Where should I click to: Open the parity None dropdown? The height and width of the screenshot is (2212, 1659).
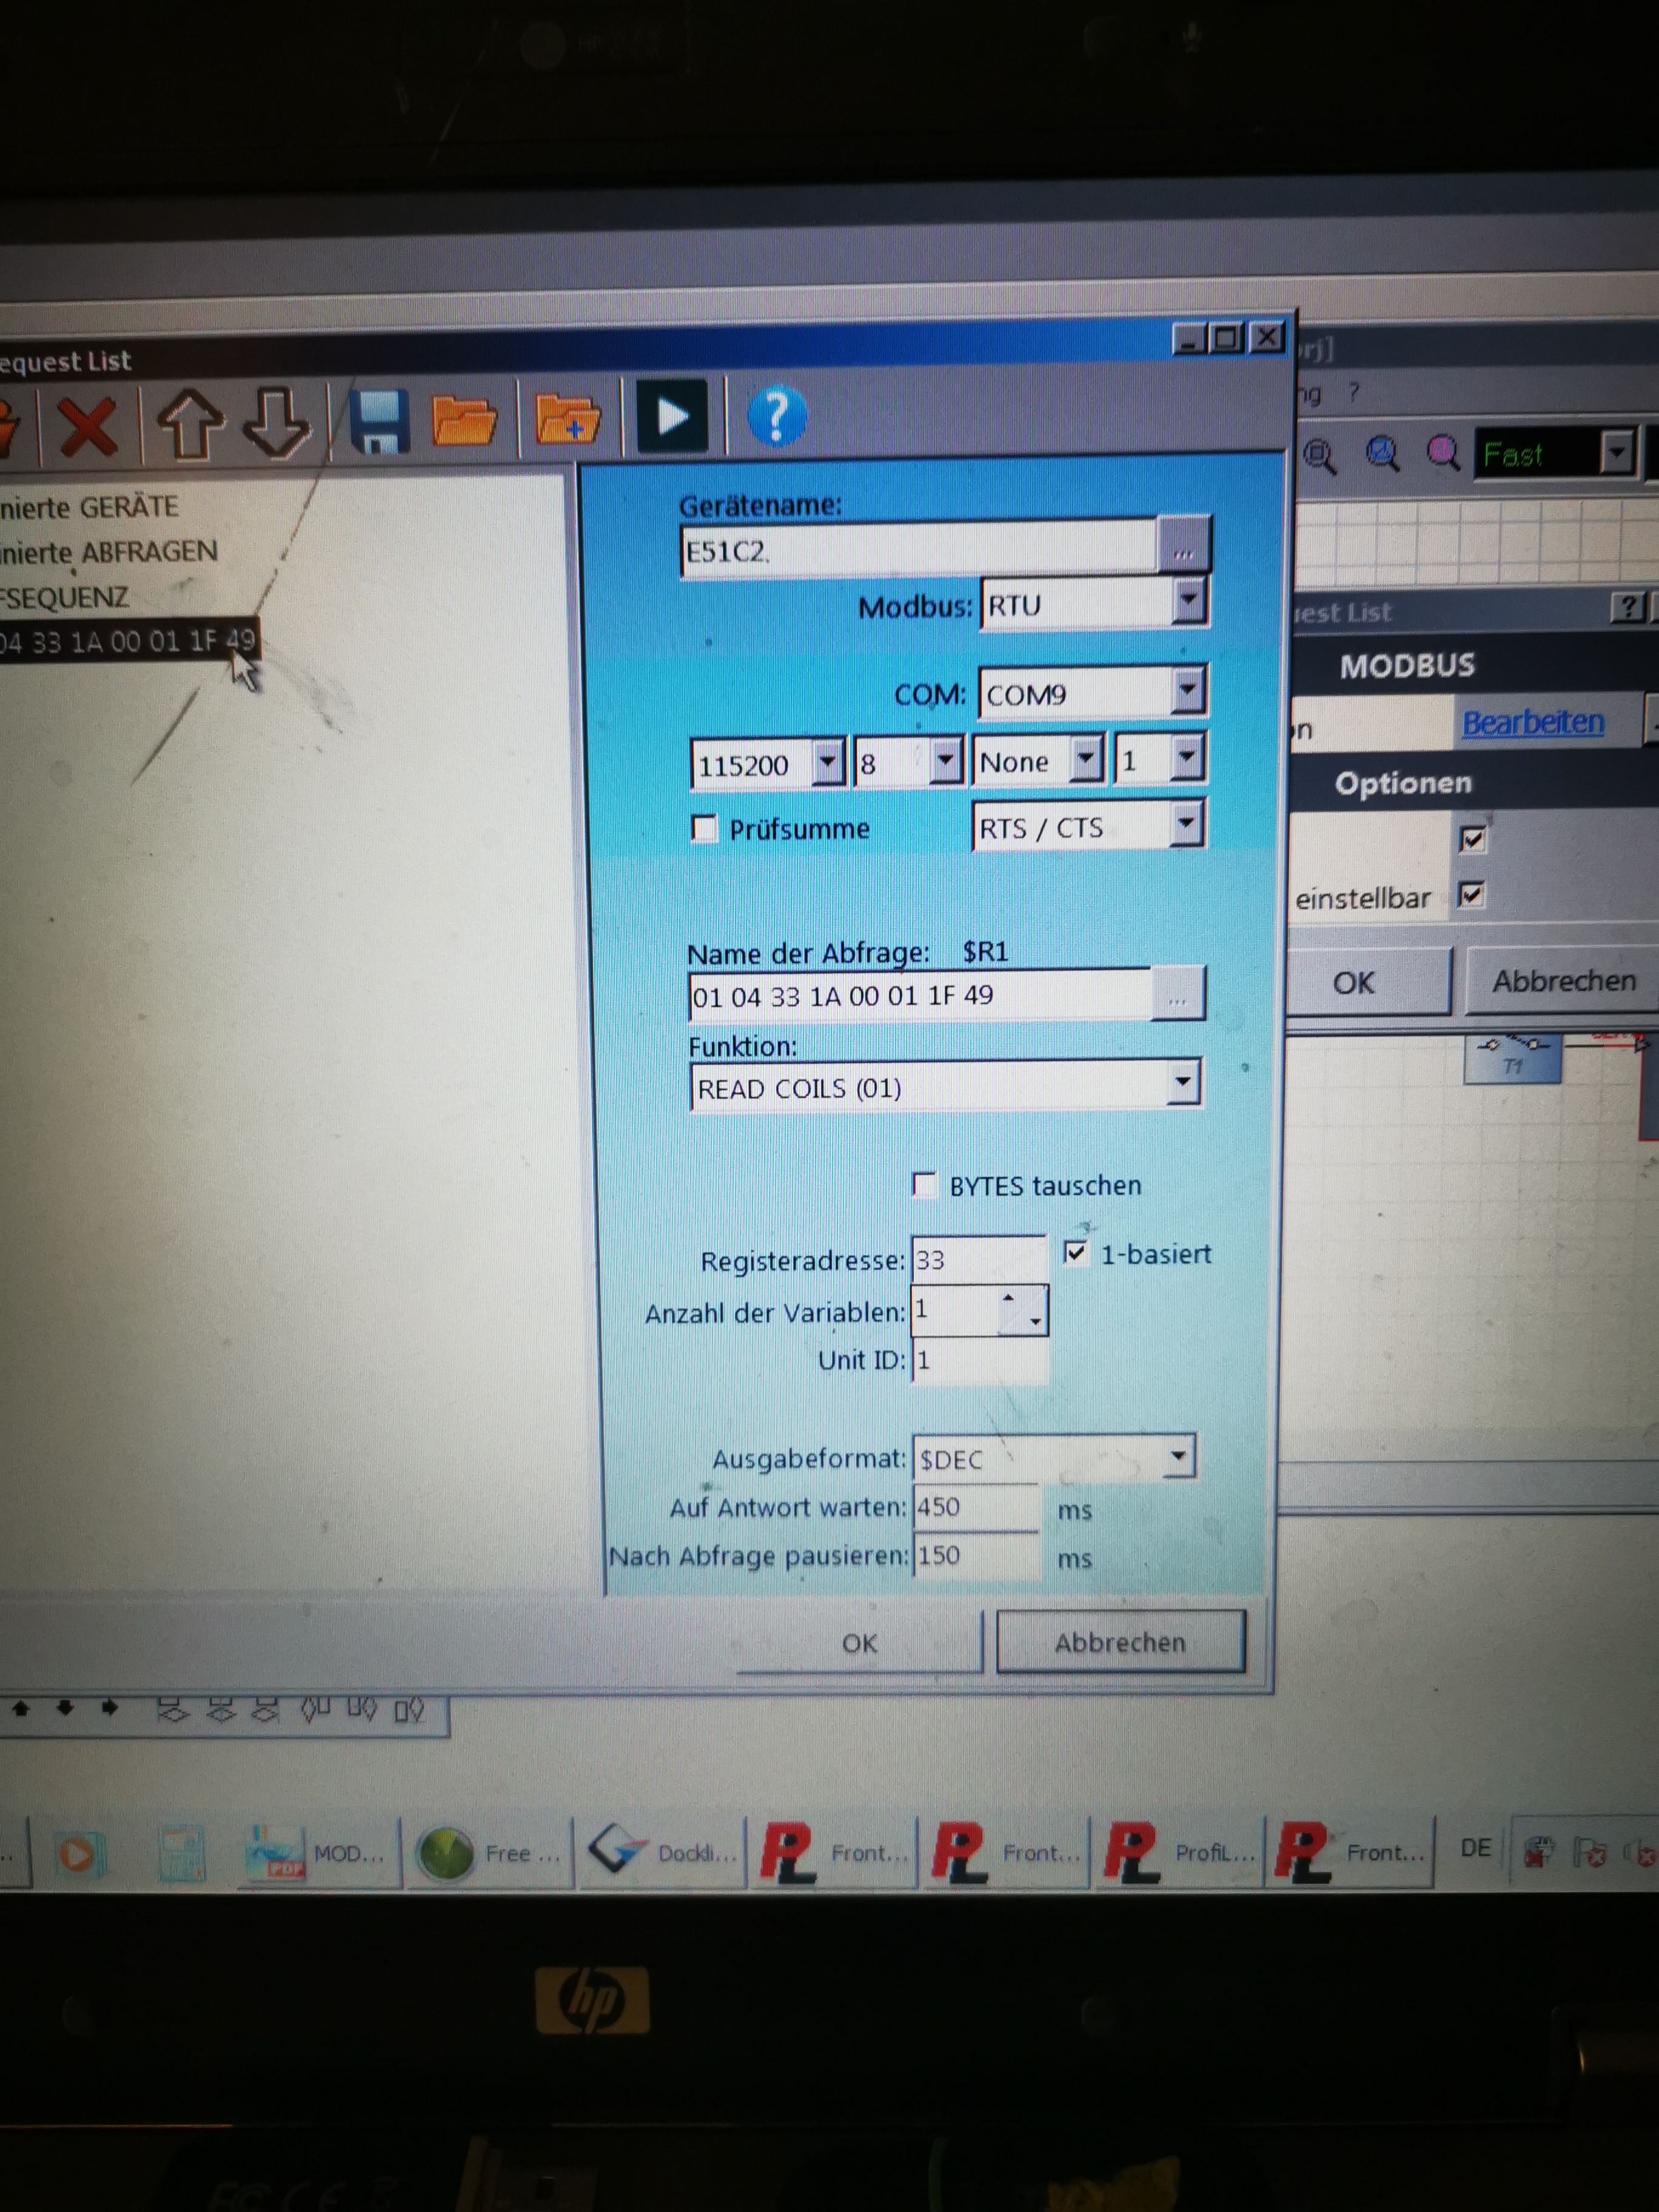pyautogui.click(x=1086, y=759)
